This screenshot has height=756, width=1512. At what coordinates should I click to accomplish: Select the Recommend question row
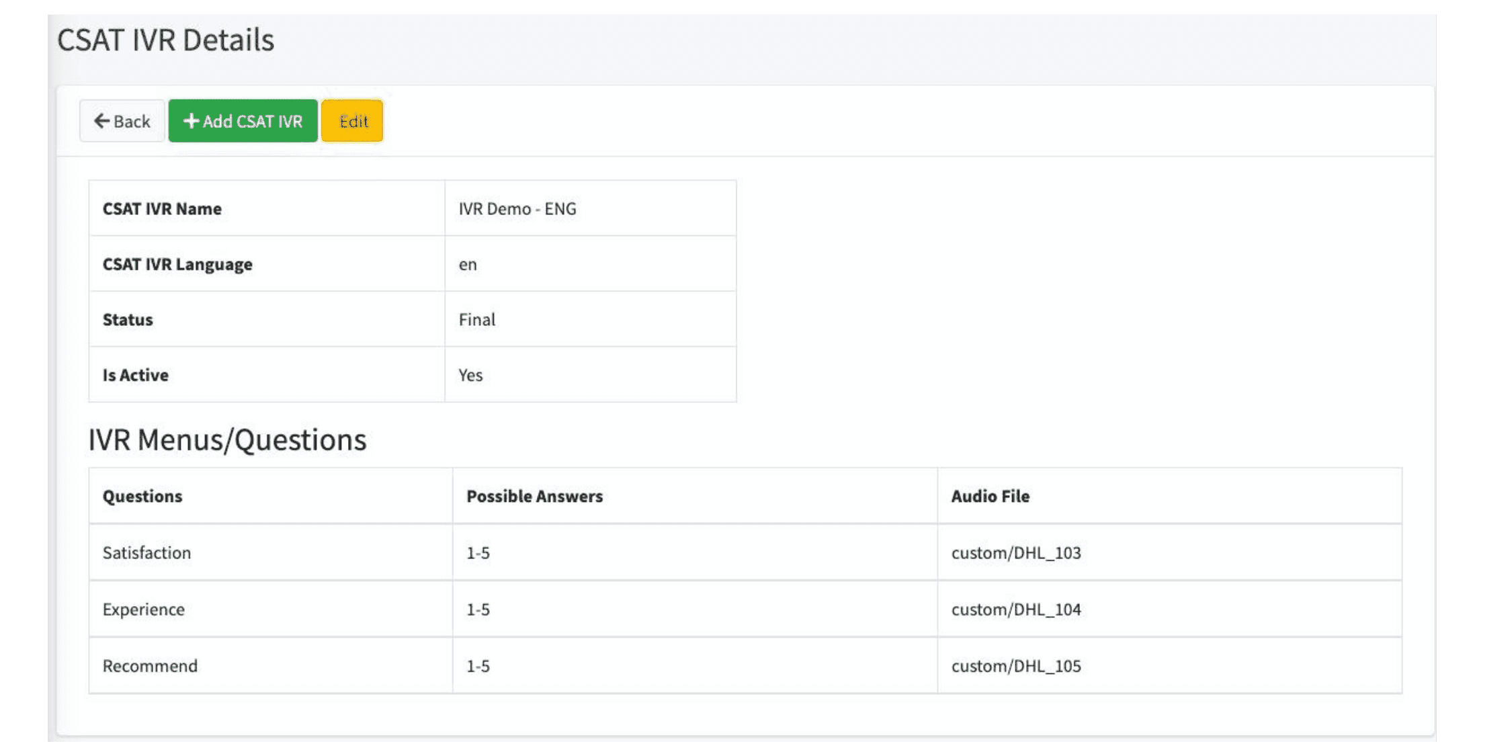[150, 666]
